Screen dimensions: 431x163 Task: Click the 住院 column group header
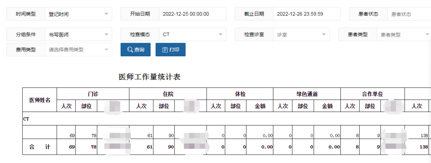click(168, 94)
